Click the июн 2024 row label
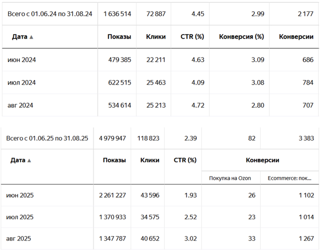 [x=22, y=60]
